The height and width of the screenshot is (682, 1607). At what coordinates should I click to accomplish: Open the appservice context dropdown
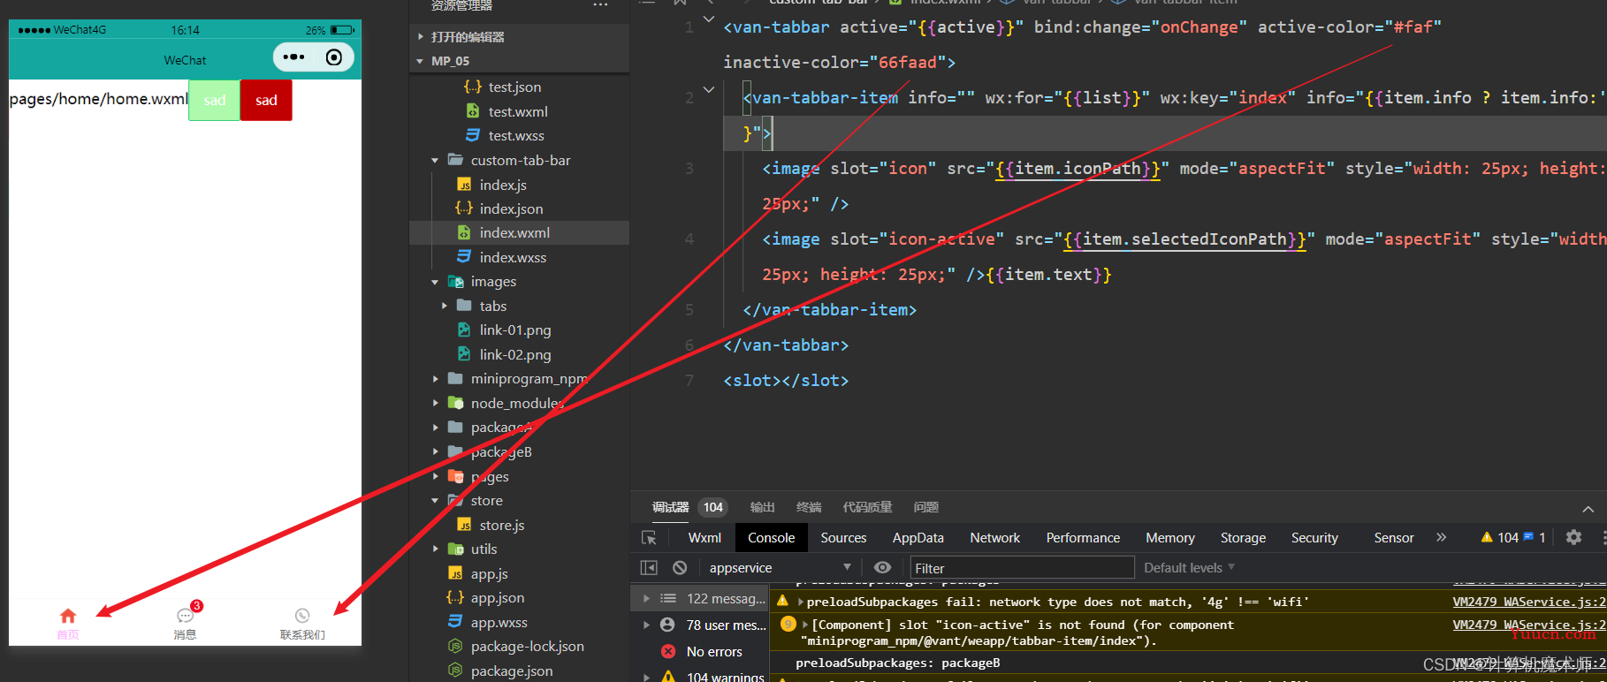(780, 567)
